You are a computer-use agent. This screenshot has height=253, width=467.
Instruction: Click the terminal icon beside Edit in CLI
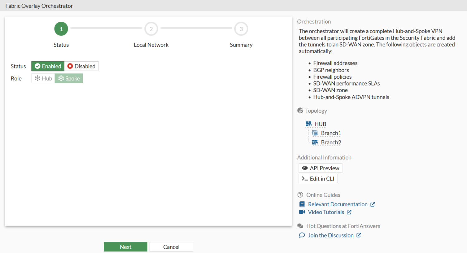(x=304, y=178)
